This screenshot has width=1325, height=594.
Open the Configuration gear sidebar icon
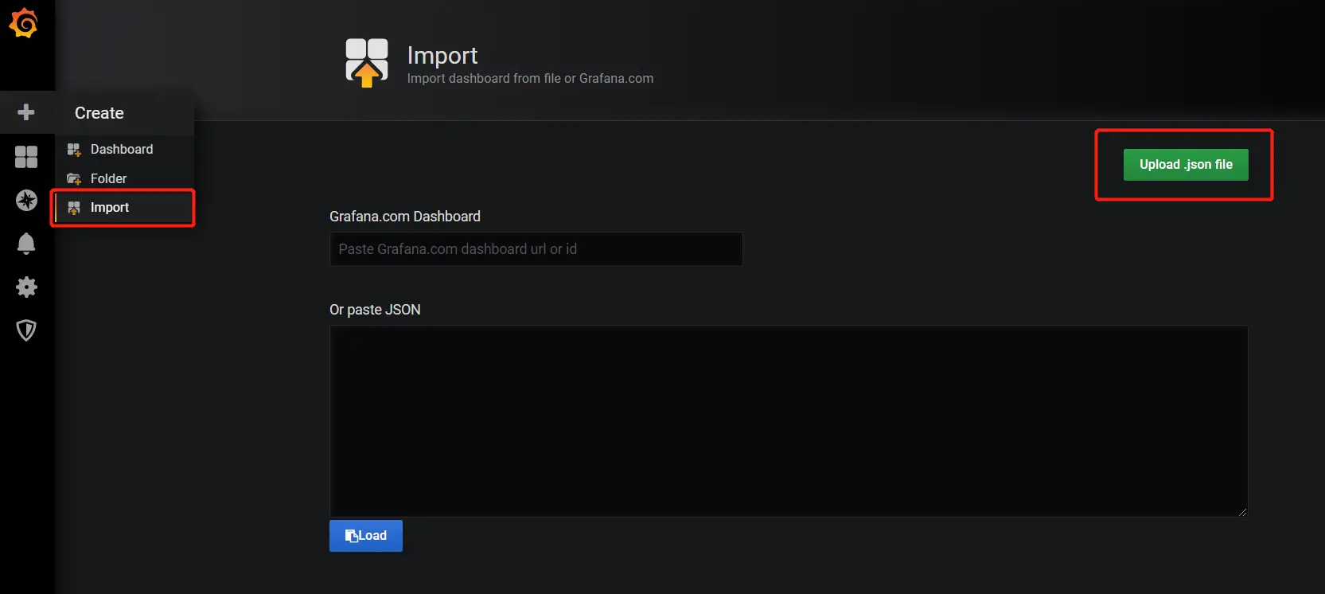26,287
